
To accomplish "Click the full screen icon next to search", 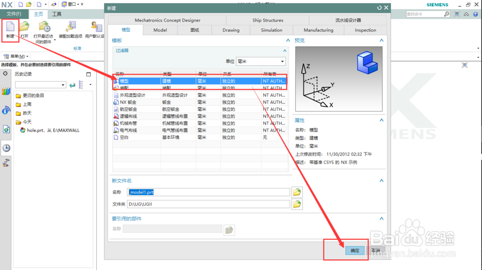I will coord(457,14).
